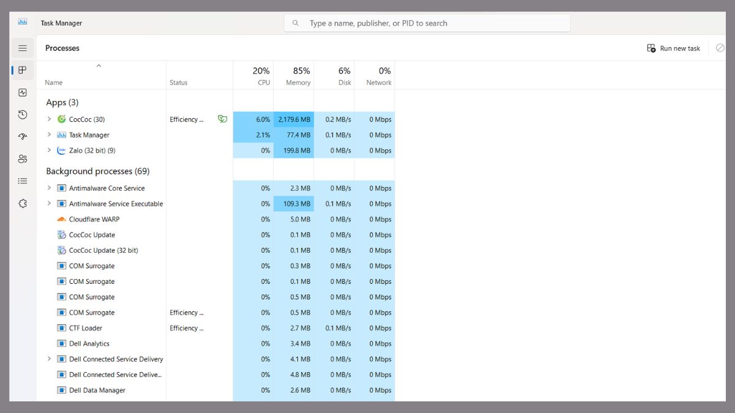
Task: Open the Startup apps sidebar icon
Action: pos(23,136)
